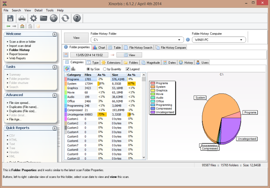270x188 pixels.
Task: Switch to the Table tab
Action: tap(115, 47)
